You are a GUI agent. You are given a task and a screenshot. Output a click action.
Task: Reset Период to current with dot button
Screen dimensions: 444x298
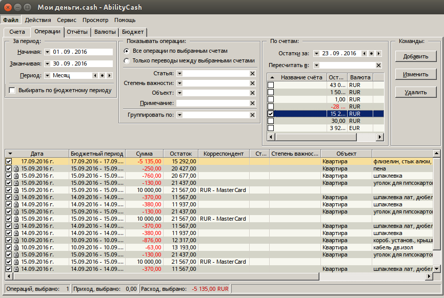click(x=102, y=76)
